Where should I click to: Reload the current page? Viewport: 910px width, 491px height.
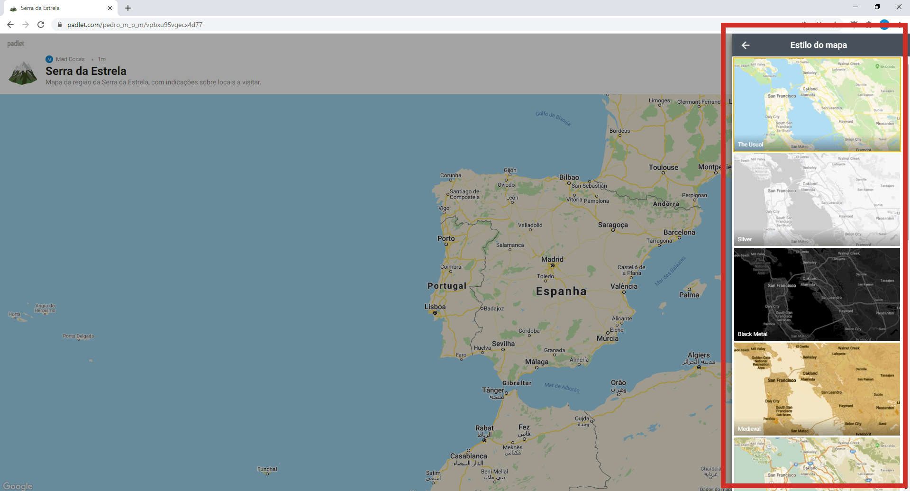click(x=41, y=25)
